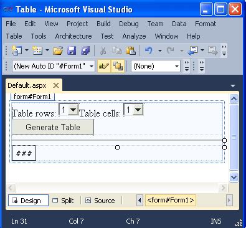
Task: Click the tag navigator left arrow
Action: [140, 200]
